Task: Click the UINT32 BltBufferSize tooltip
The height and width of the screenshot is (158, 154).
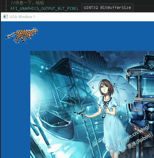Action: (x=107, y=8)
